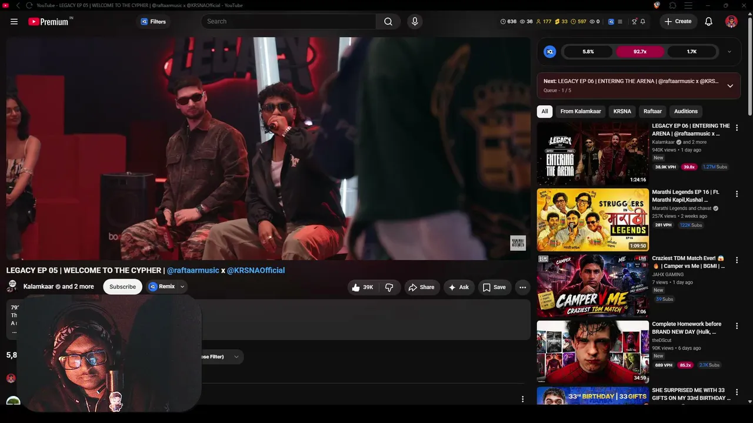Open the vidIQ Filters button
Image resolution: width=753 pixels, height=423 pixels.
[x=153, y=22]
